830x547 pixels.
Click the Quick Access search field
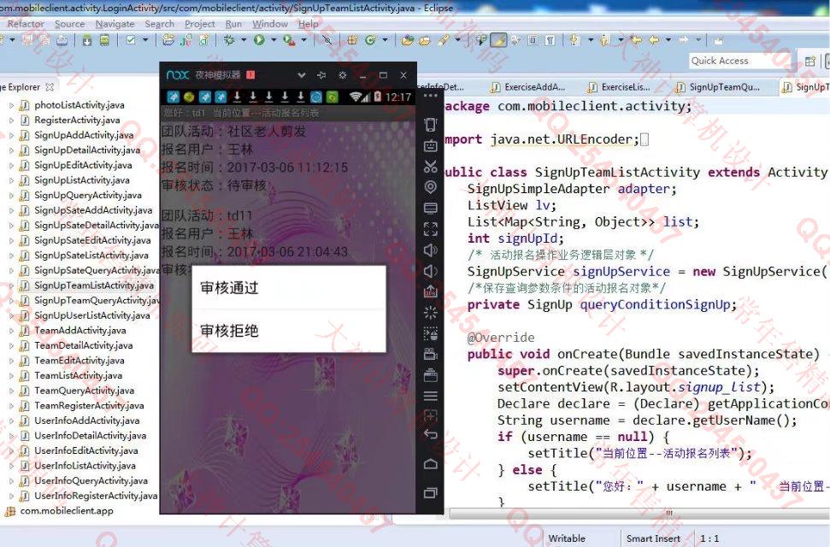click(740, 61)
